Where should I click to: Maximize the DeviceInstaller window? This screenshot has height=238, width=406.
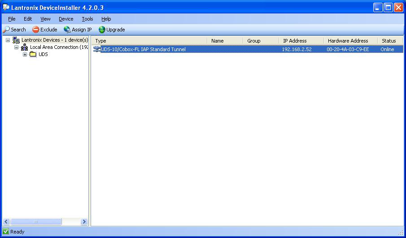[388, 8]
